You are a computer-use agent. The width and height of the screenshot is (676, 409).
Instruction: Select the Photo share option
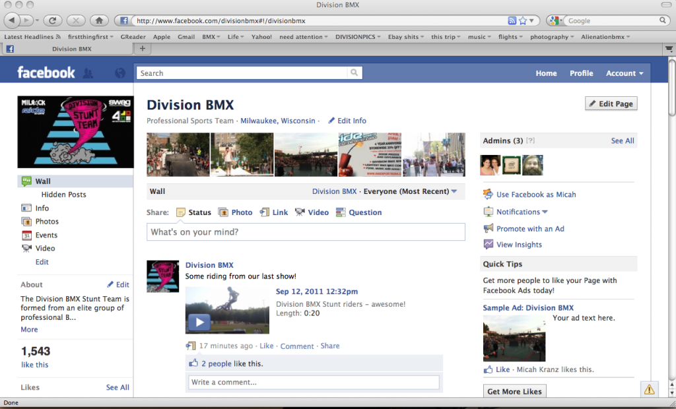[x=236, y=212]
